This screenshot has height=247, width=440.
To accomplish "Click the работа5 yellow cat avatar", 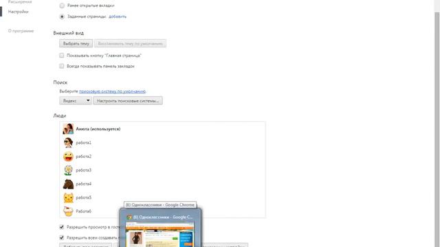I will coord(68,198).
